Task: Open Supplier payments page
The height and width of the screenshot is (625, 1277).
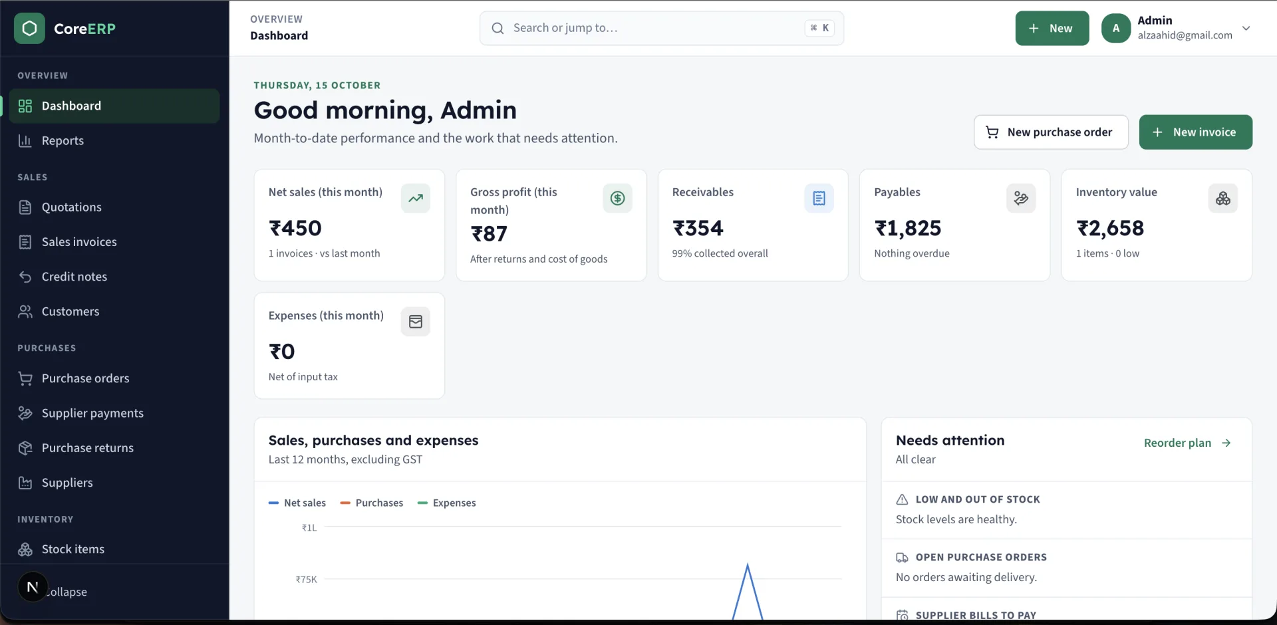Action: coord(114,413)
